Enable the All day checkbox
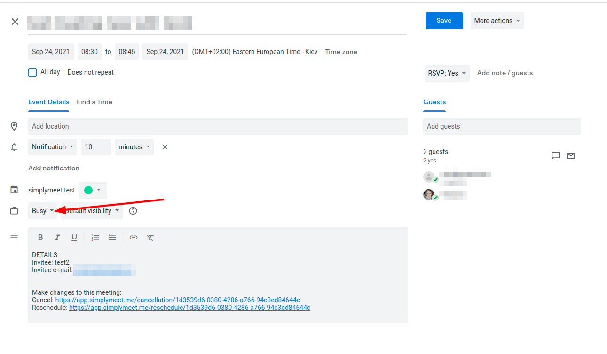 click(32, 72)
